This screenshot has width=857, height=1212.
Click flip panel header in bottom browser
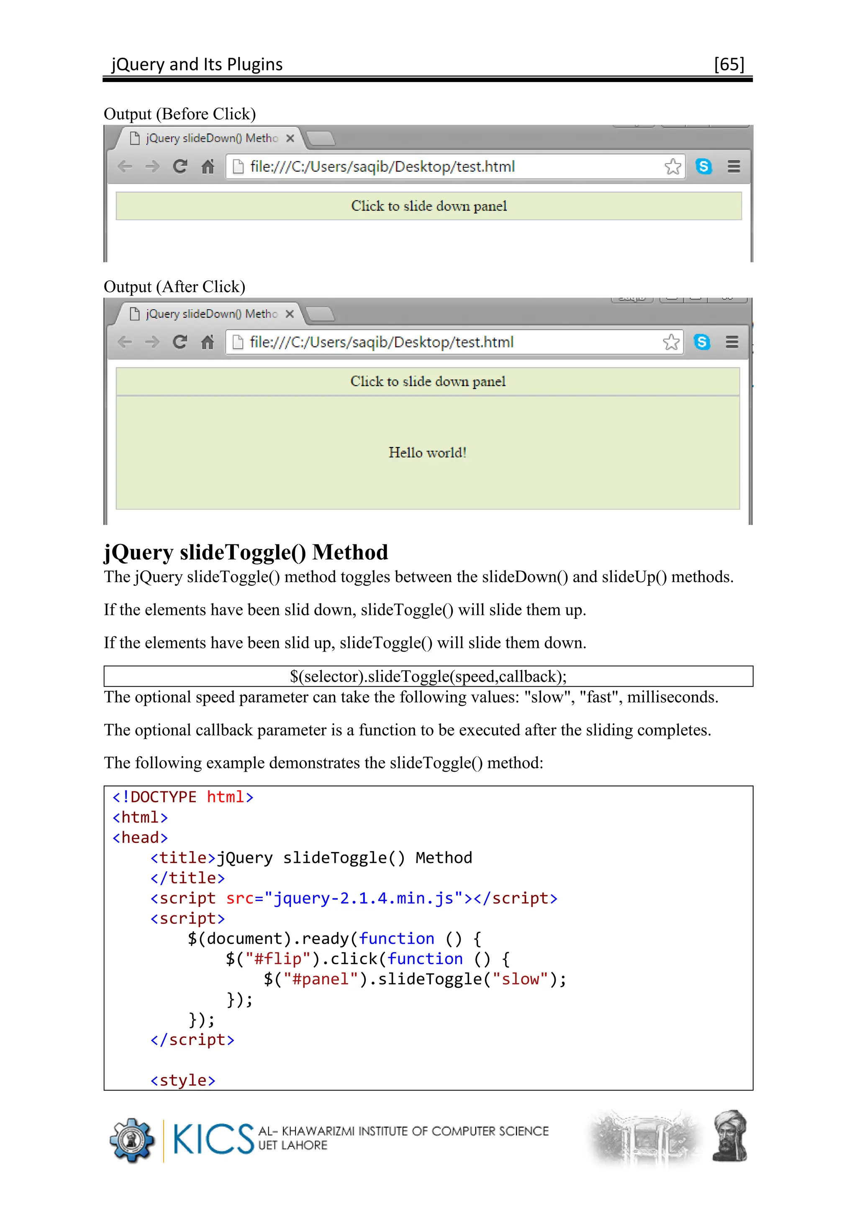[427, 381]
